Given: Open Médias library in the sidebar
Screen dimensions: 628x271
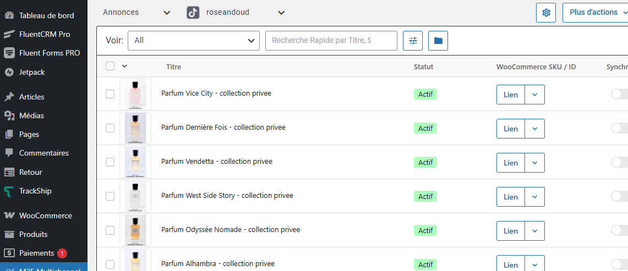Looking at the screenshot, I should [x=31, y=115].
